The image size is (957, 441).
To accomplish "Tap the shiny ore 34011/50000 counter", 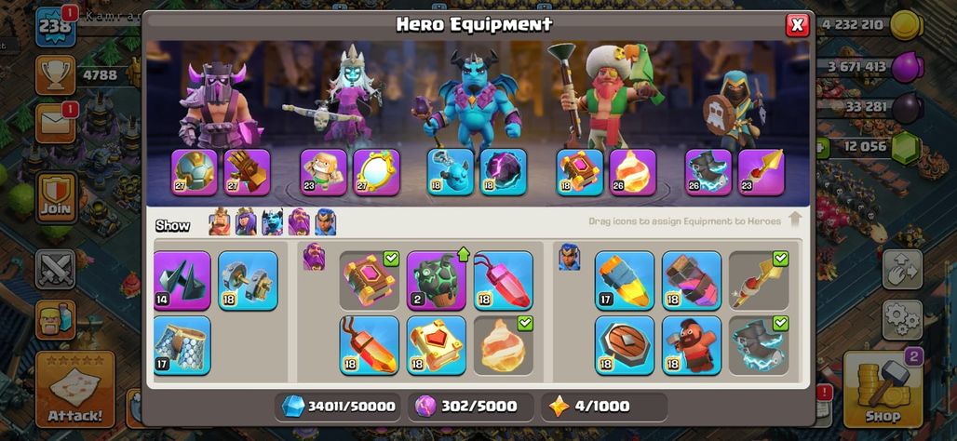I will coord(338,407).
